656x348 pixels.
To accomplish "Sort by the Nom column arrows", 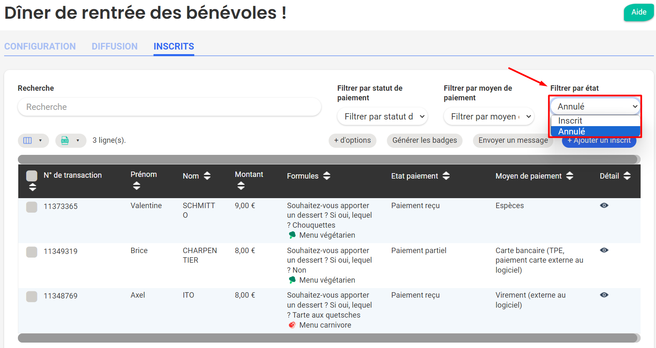I will tap(207, 176).
